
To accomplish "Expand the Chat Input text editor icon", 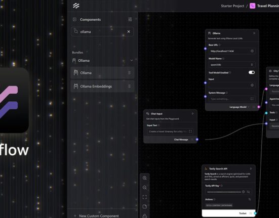I will click(x=190, y=132).
